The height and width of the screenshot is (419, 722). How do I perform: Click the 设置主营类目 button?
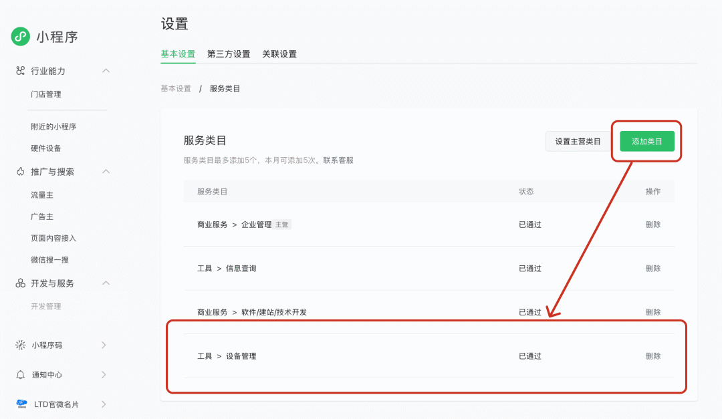(578, 141)
